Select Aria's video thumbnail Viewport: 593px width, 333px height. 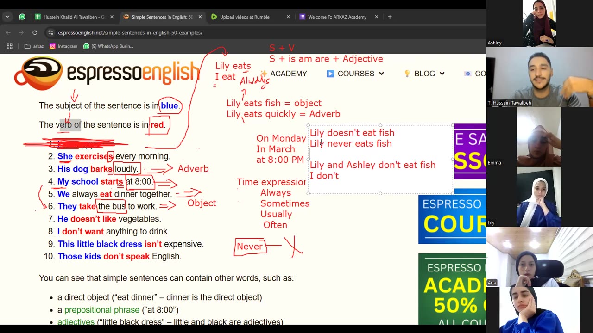pyautogui.click(x=539, y=257)
